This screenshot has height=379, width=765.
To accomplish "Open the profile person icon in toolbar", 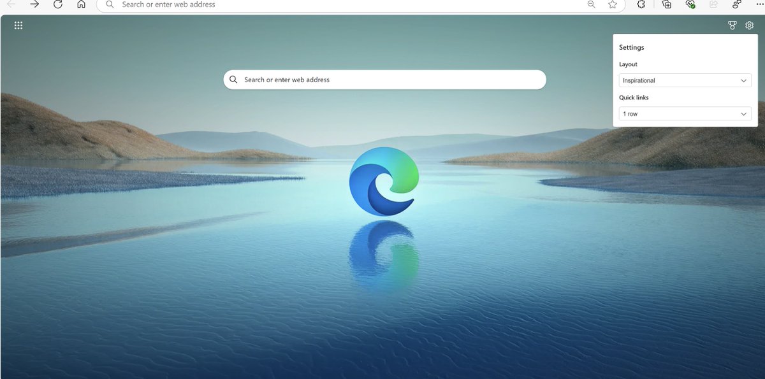I will click(x=736, y=4).
